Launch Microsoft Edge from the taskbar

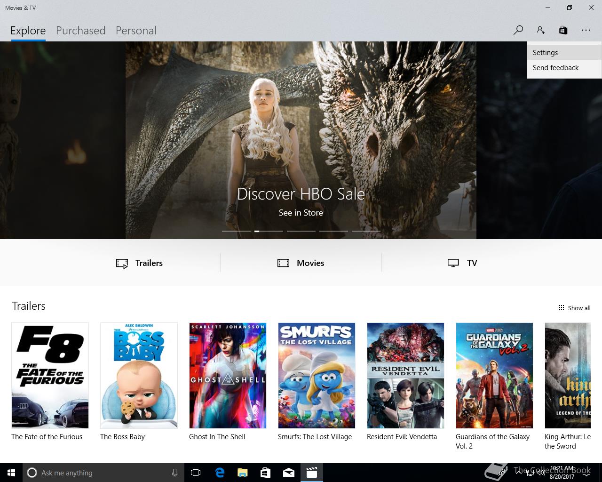point(219,473)
